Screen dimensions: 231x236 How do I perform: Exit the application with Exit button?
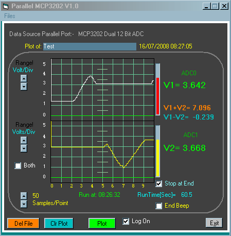(214, 223)
